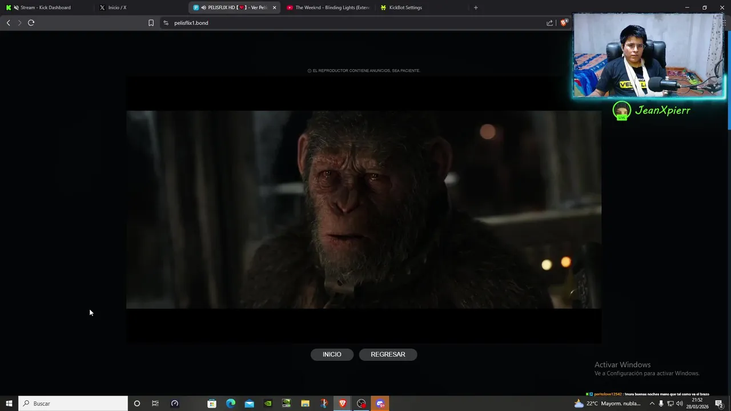This screenshot has width=731, height=411.
Task: Open Brave Shields lion icon
Action: click(x=564, y=23)
